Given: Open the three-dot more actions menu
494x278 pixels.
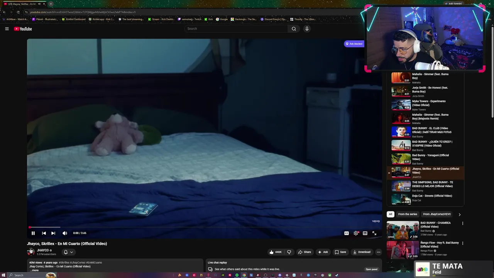Looking at the screenshot, I should pos(378,252).
